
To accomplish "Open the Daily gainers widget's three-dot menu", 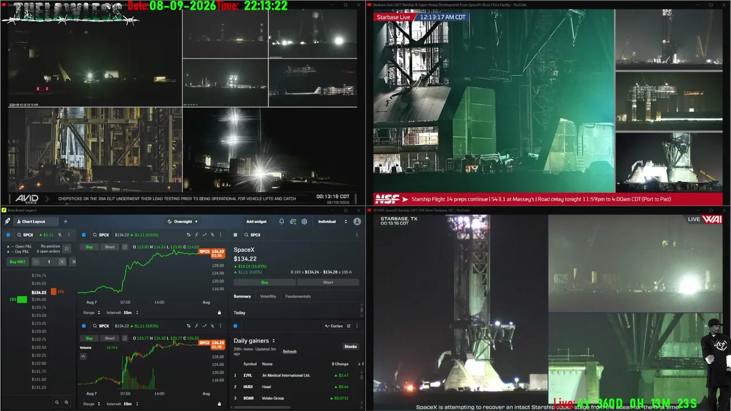I will coord(357,326).
